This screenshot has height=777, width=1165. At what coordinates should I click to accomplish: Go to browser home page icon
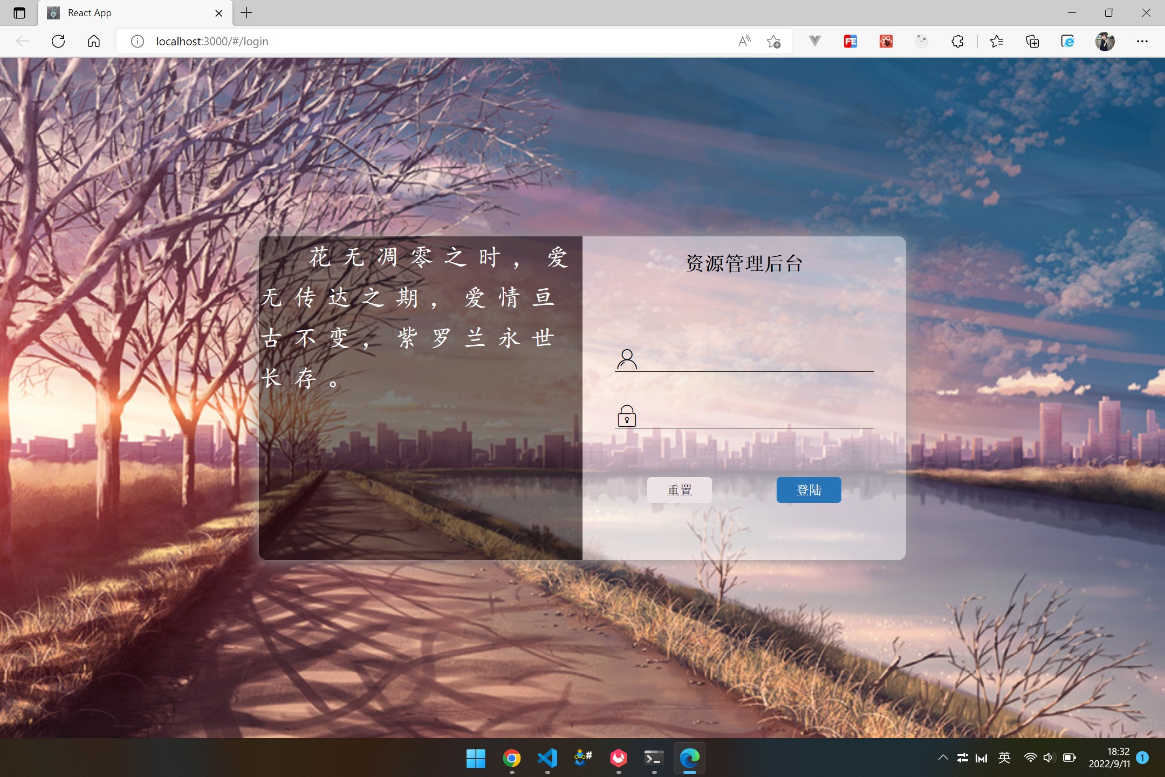pos(94,42)
